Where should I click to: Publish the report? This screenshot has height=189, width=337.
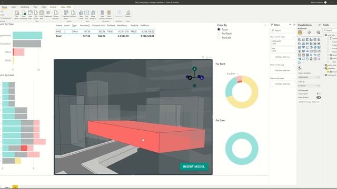pyautogui.click(x=128, y=14)
